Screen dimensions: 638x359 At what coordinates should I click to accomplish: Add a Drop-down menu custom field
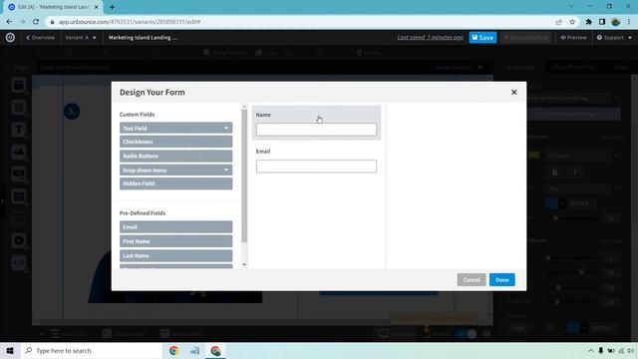click(x=175, y=171)
